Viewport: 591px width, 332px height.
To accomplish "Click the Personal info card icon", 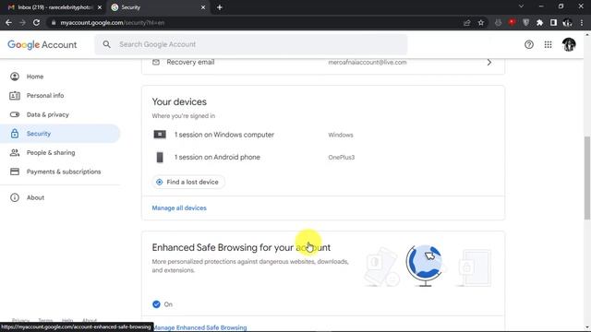I will point(15,96).
